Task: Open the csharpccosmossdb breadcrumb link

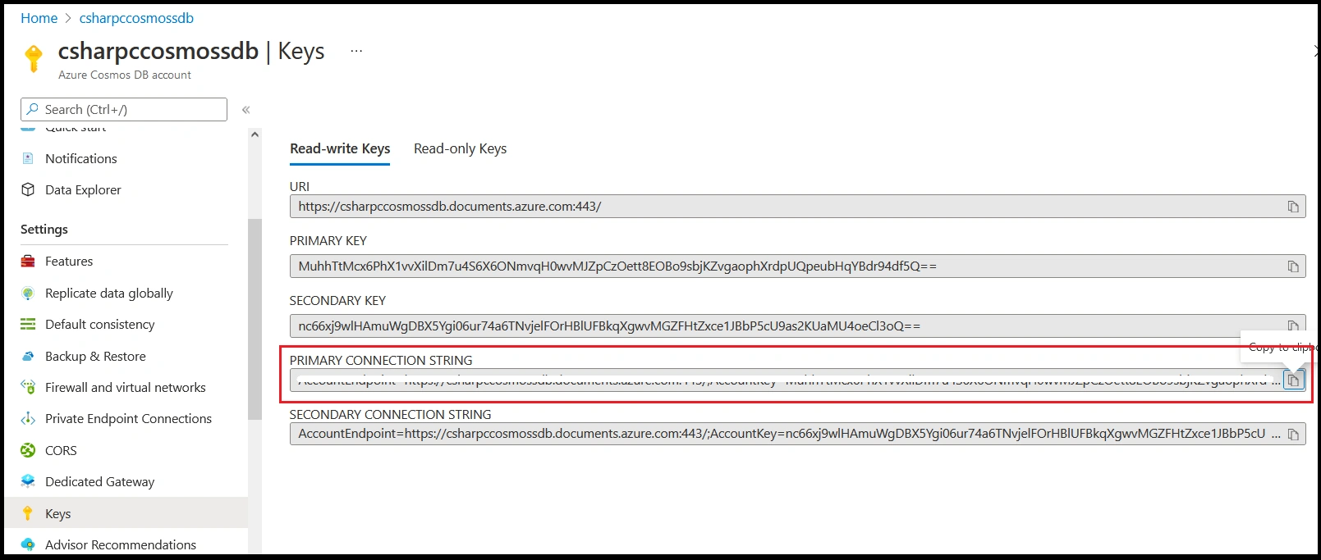Action: click(136, 18)
